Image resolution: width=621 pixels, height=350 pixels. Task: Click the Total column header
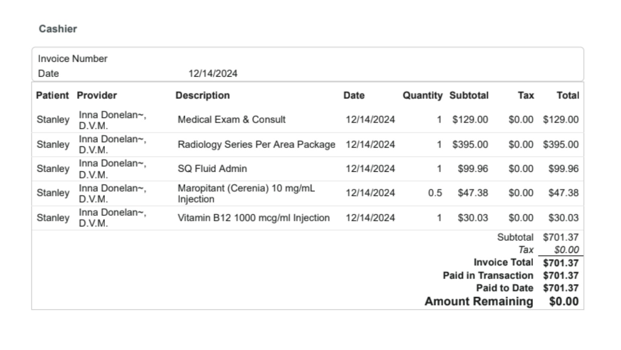(x=568, y=96)
